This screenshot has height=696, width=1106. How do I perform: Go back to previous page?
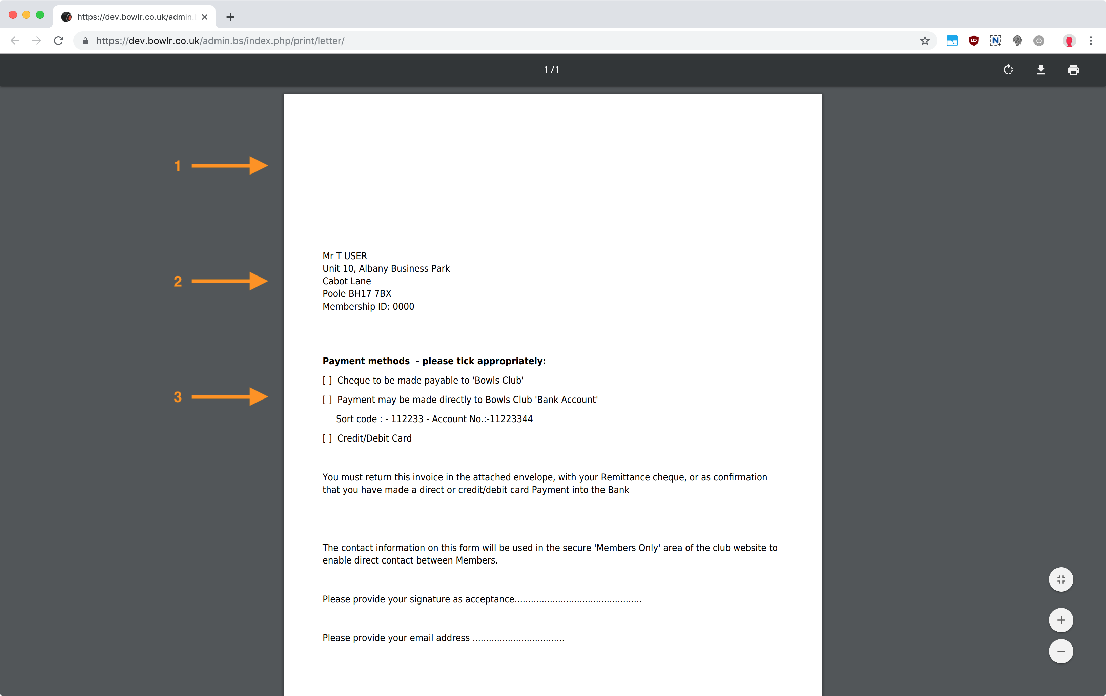[15, 41]
